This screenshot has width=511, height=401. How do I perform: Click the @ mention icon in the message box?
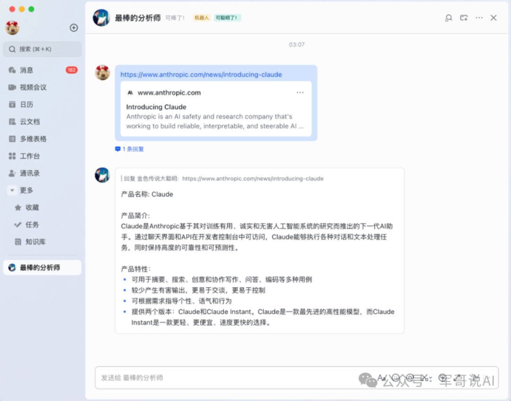pyautogui.click(x=410, y=377)
